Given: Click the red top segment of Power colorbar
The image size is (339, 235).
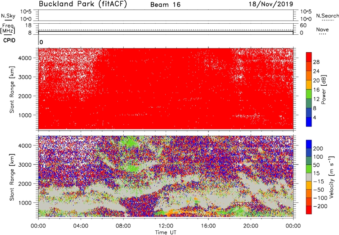Looking at the screenshot, I should point(309,57).
